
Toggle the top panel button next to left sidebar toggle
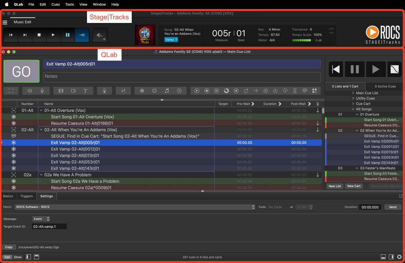(x=36, y=257)
